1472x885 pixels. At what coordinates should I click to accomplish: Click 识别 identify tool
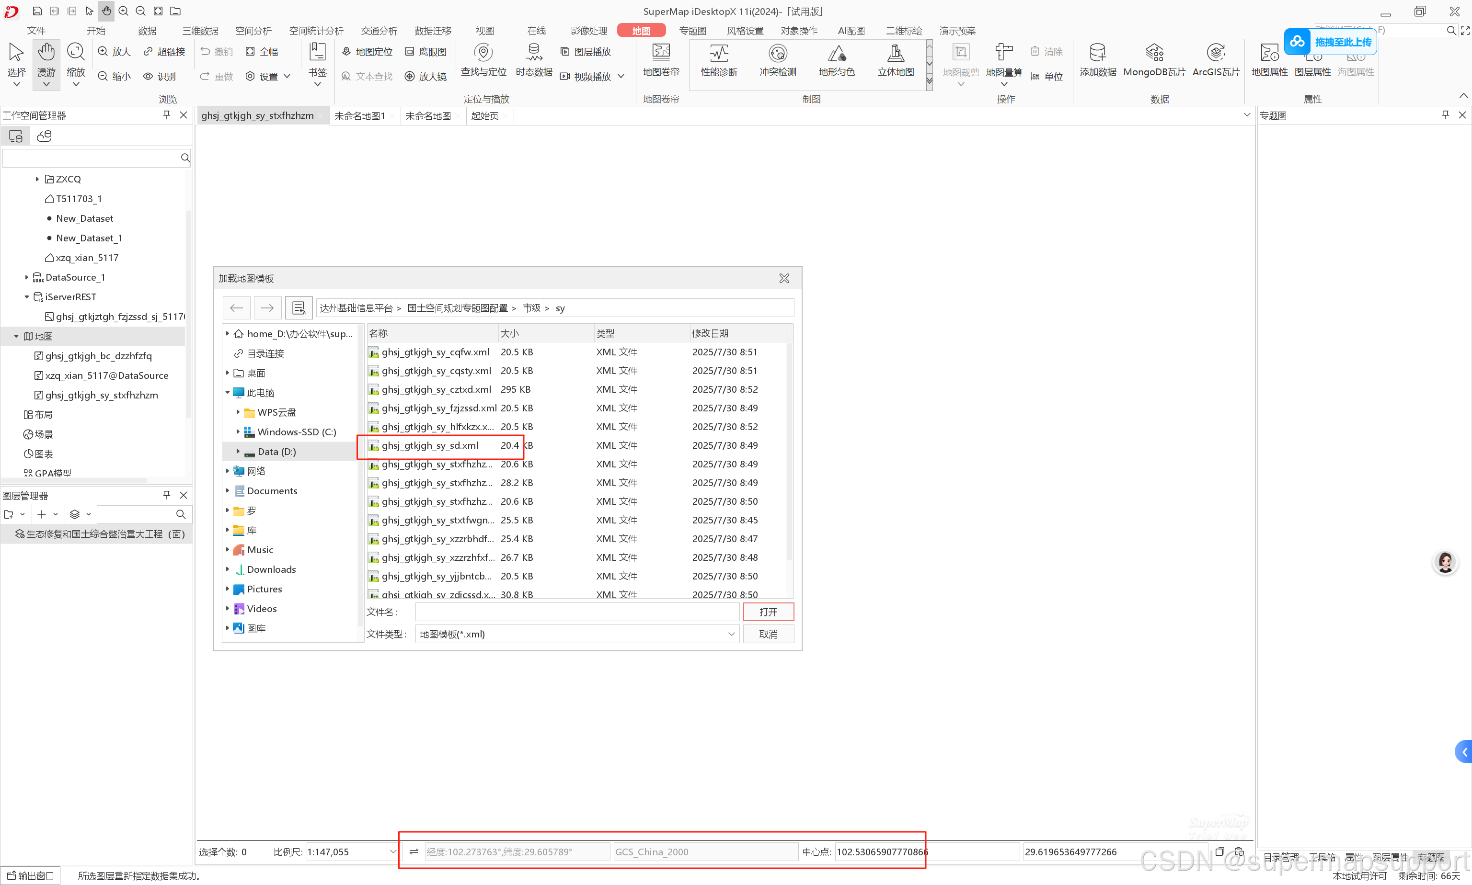[x=159, y=76]
